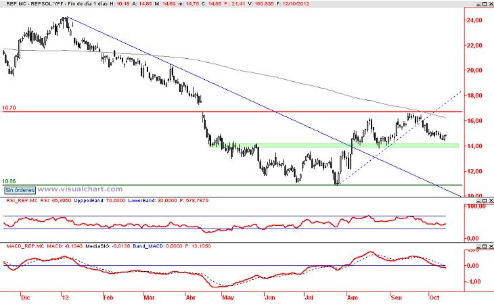This screenshot has width=494, height=307.
Task: Select the solid blue descending trendline
Action: pos(264,106)
